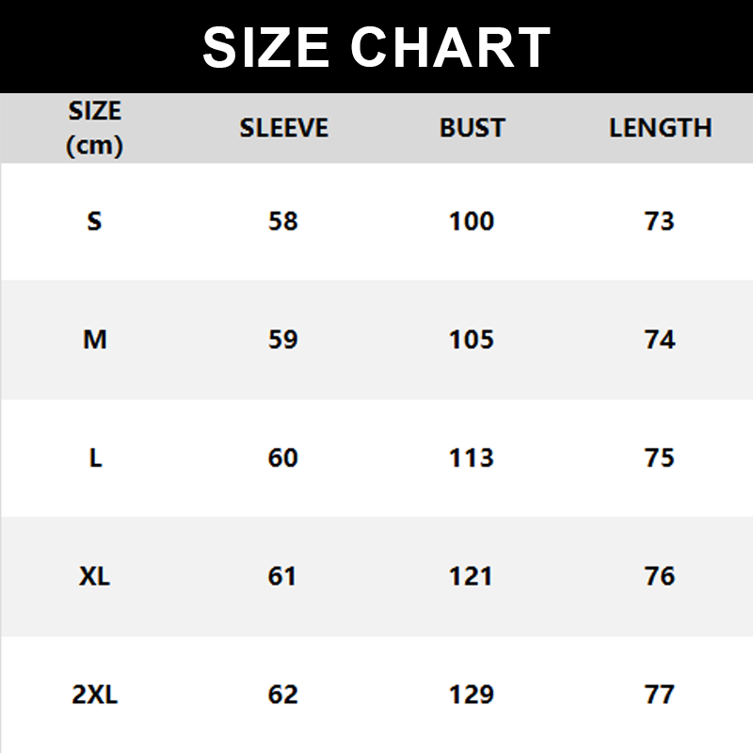Click sleeve value 62 for size 2XL
753x753 pixels.
(283, 695)
